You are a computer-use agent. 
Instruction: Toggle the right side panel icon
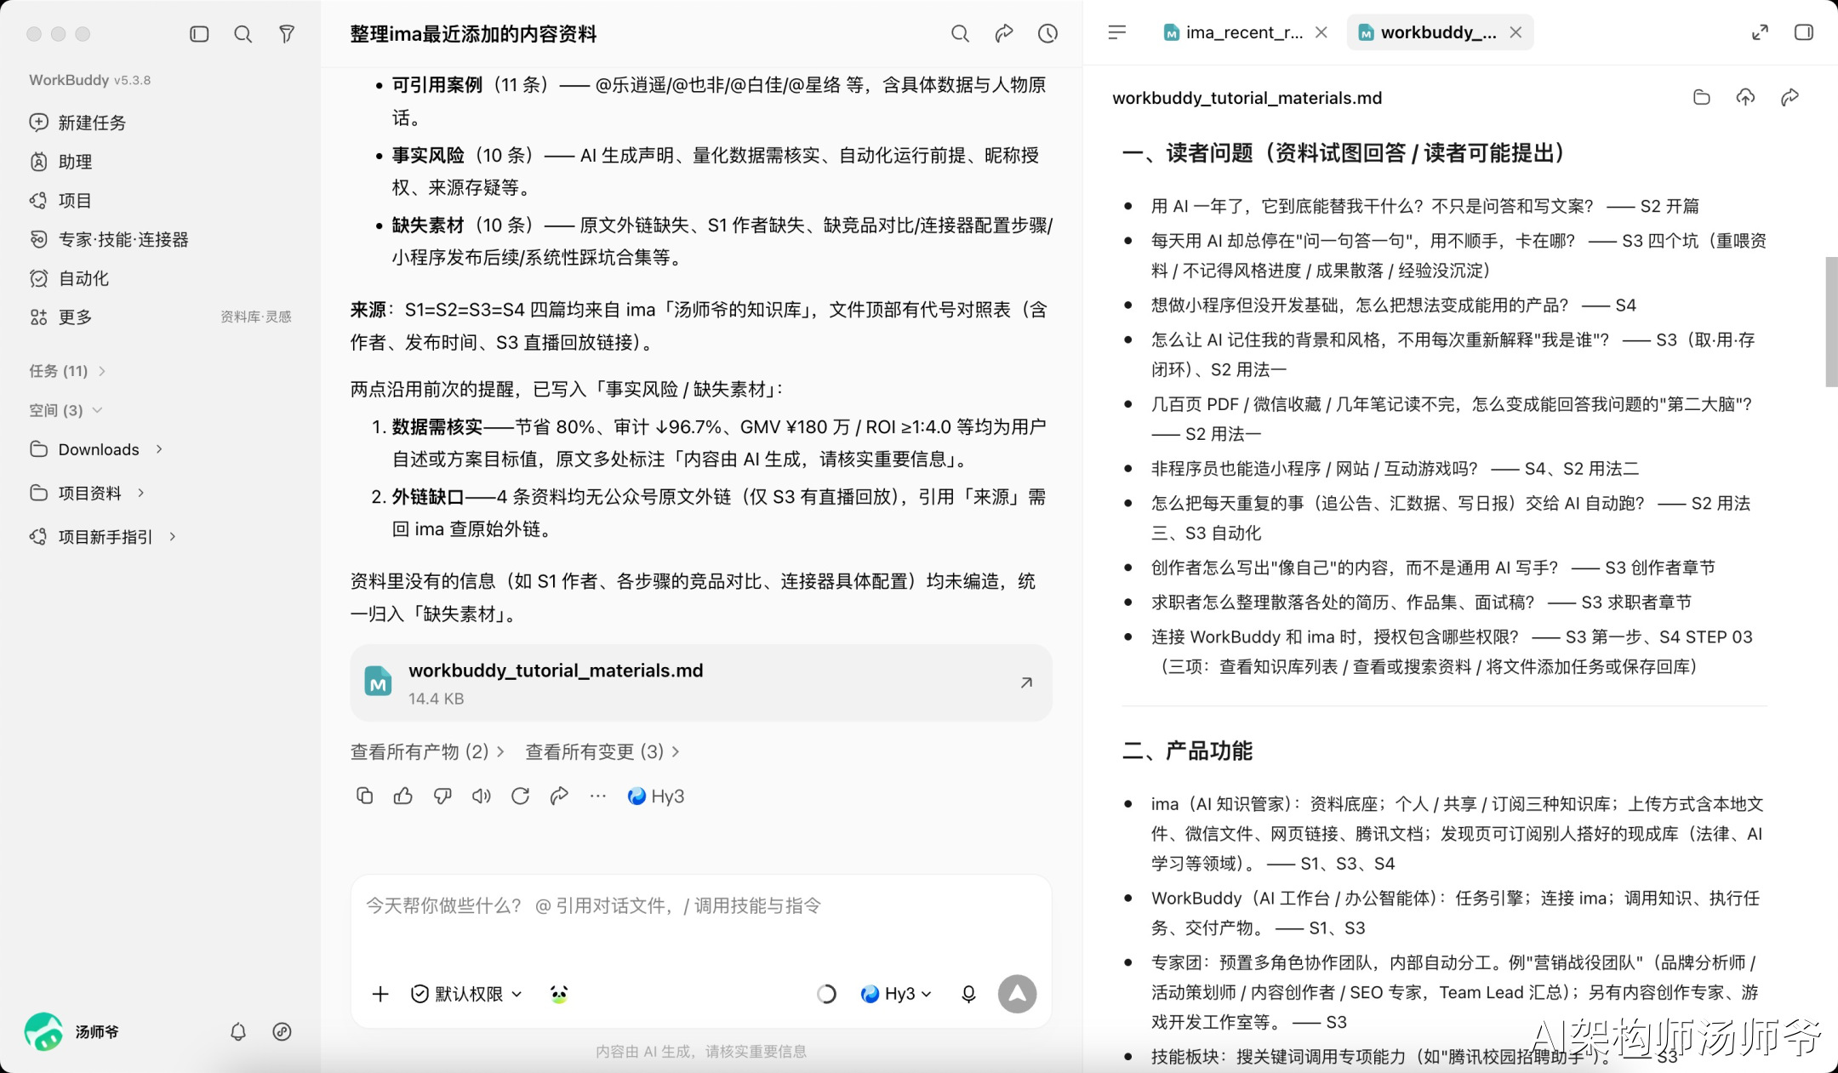click(x=1803, y=32)
